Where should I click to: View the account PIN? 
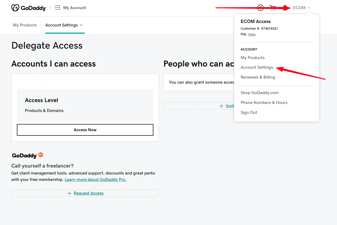click(252, 34)
